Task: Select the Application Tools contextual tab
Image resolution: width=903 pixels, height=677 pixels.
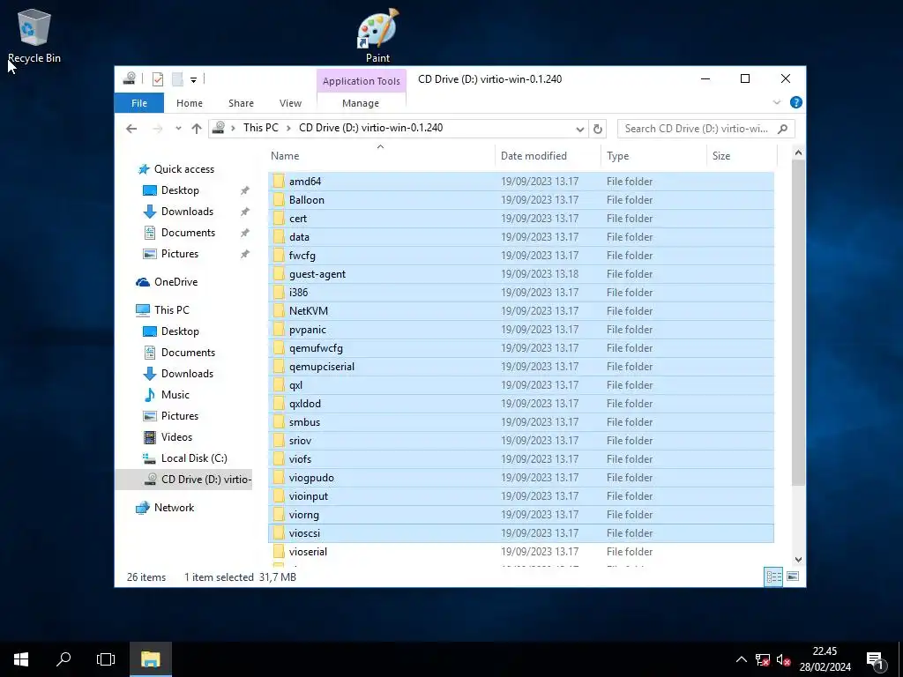Action: (x=361, y=81)
